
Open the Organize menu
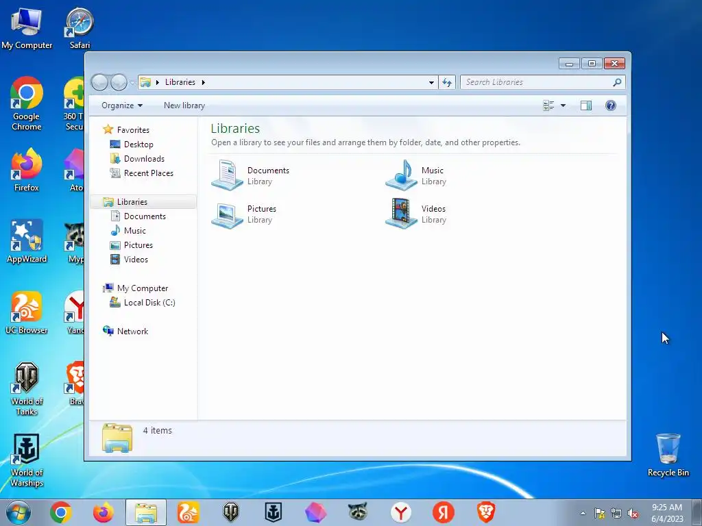tap(122, 105)
